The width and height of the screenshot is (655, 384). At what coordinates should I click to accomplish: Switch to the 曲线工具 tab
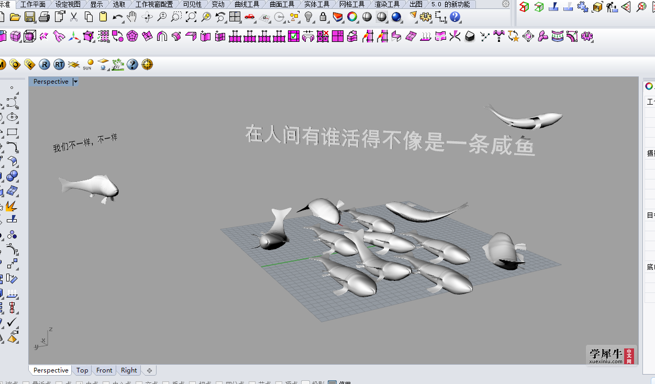[x=247, y=4]
